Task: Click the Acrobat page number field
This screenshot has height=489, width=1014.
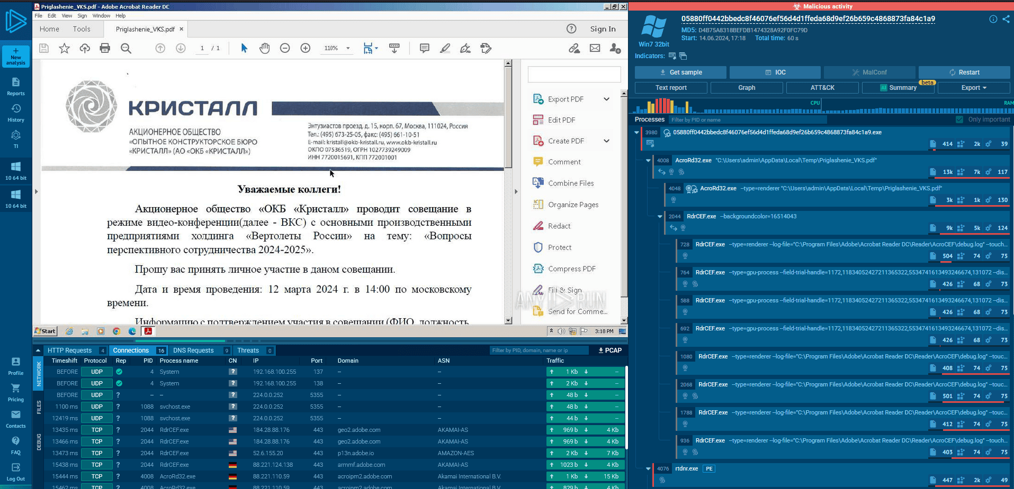Action: tap(202, 48)
